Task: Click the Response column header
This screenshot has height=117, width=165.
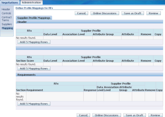Action: (x=90, y=90)
